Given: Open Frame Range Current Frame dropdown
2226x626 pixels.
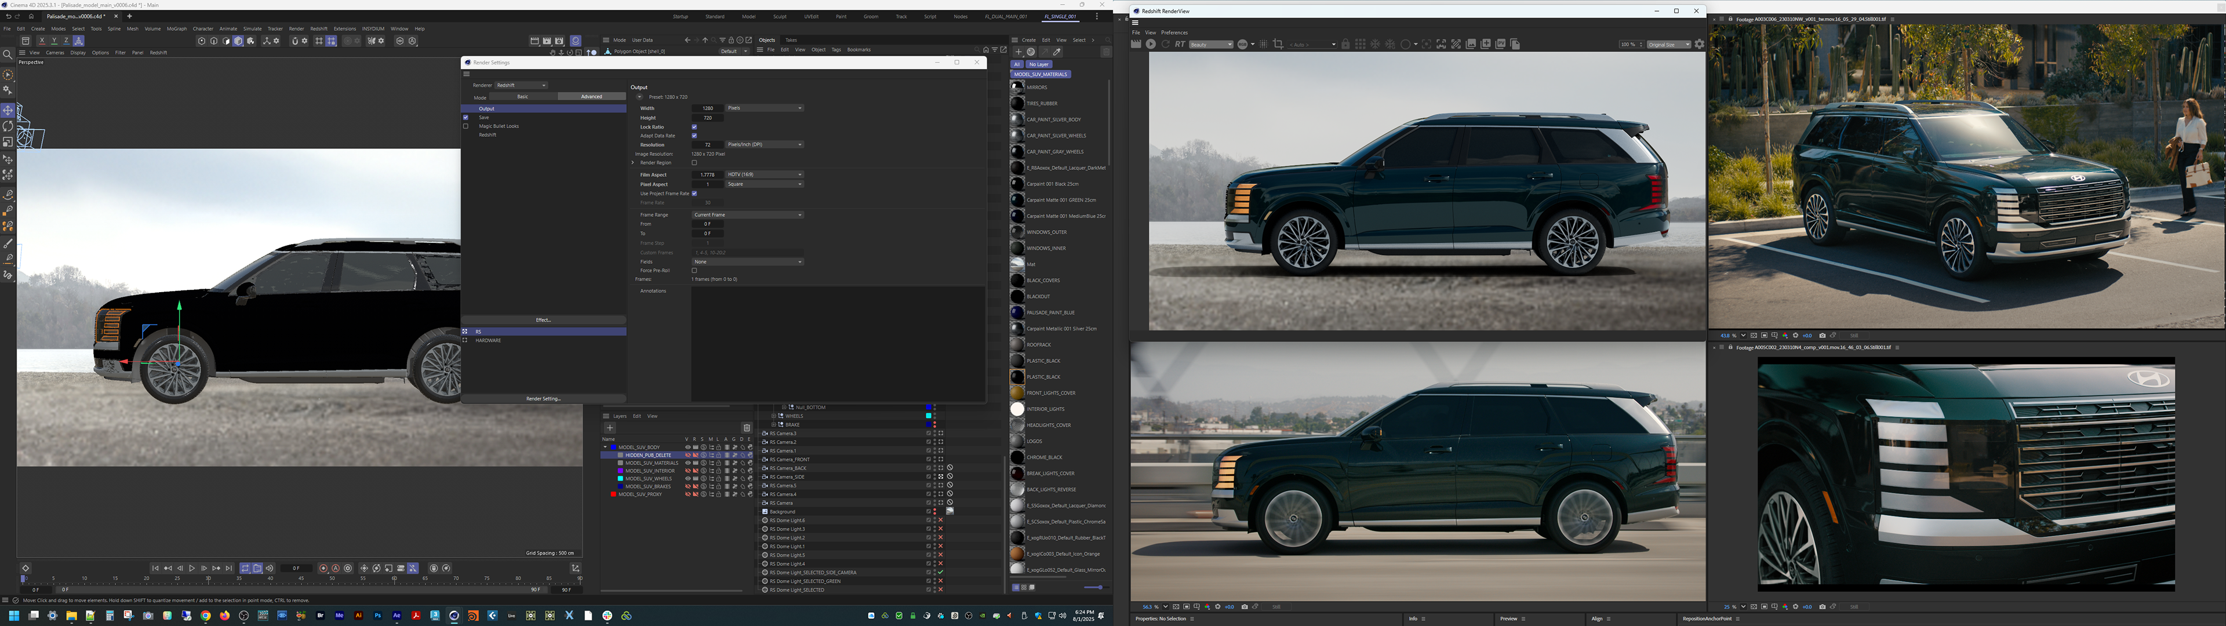Looking at the screenshot, I should coord(747,214).
